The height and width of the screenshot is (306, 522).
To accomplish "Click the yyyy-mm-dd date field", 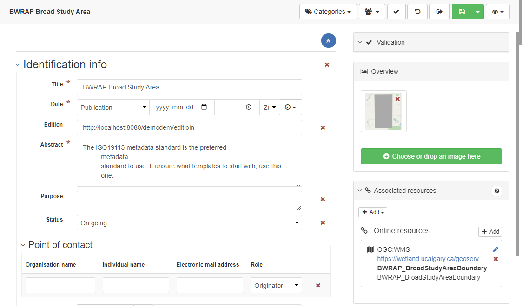I will (174, 107).
